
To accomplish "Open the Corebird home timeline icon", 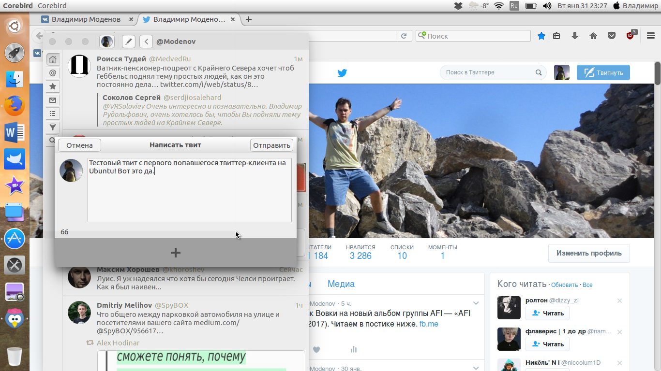I will click(x=53, y=59).
